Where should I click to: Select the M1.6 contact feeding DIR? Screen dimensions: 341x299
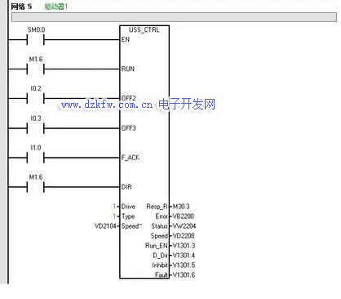pyautogui.click(x=36, y=187)
